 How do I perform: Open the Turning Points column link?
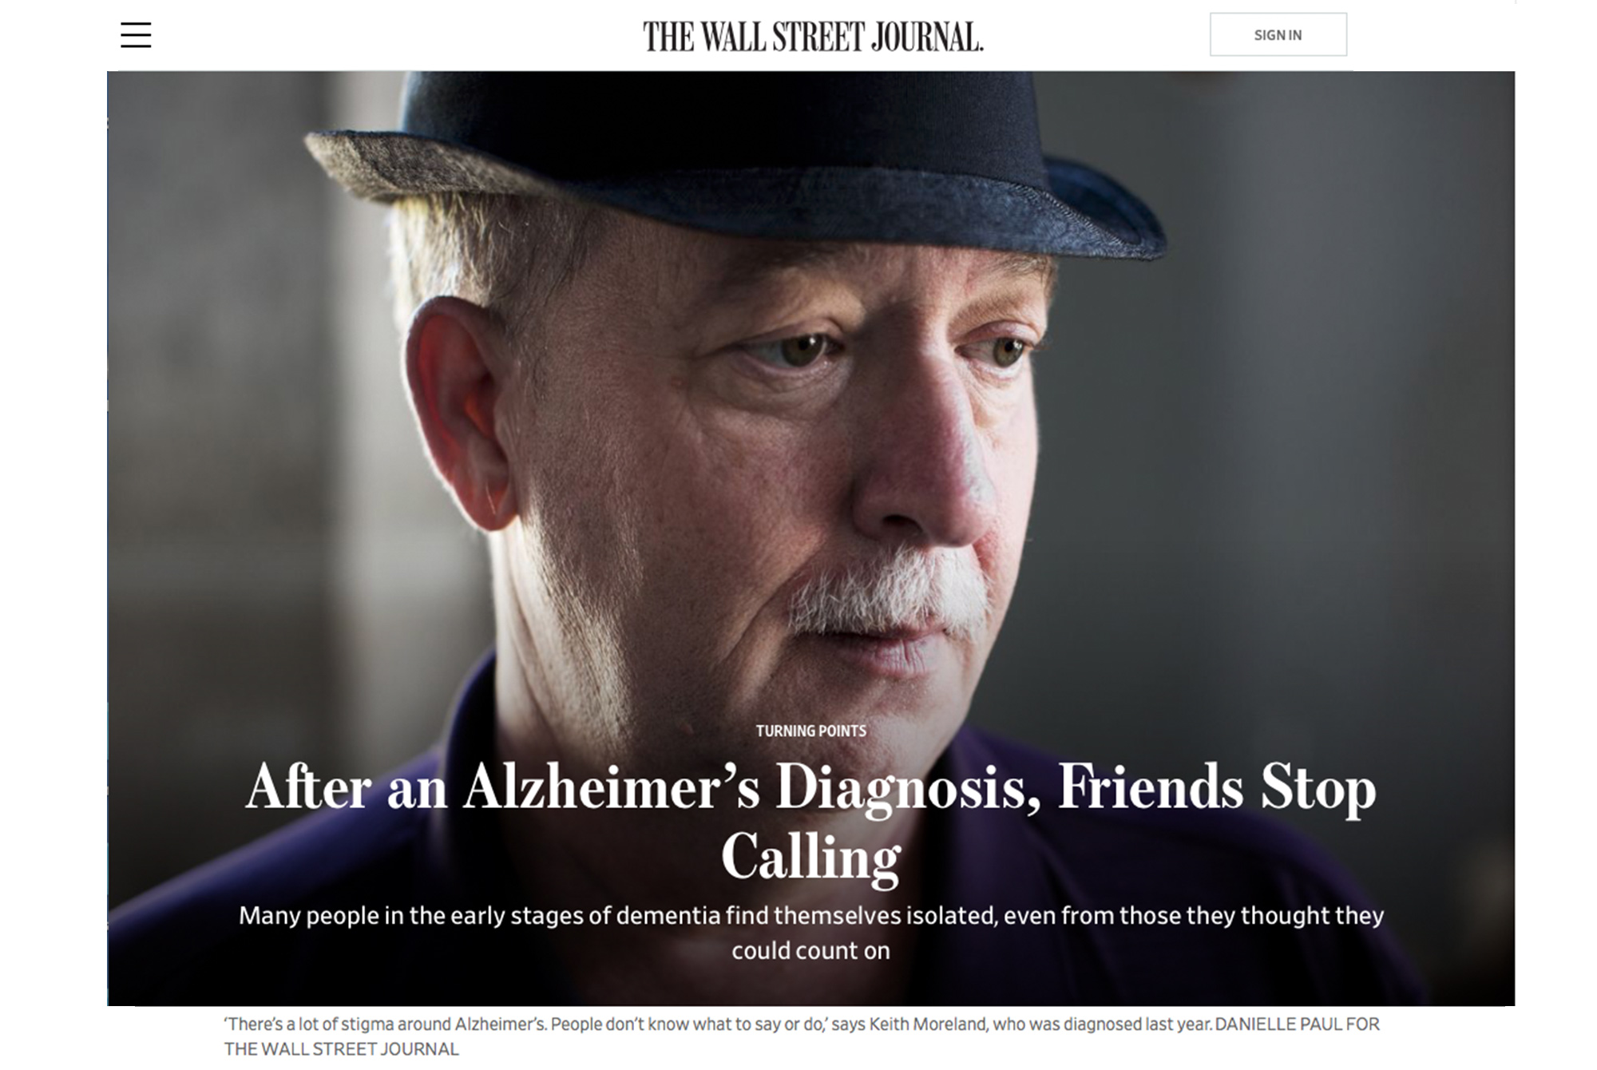click(810, 731)
